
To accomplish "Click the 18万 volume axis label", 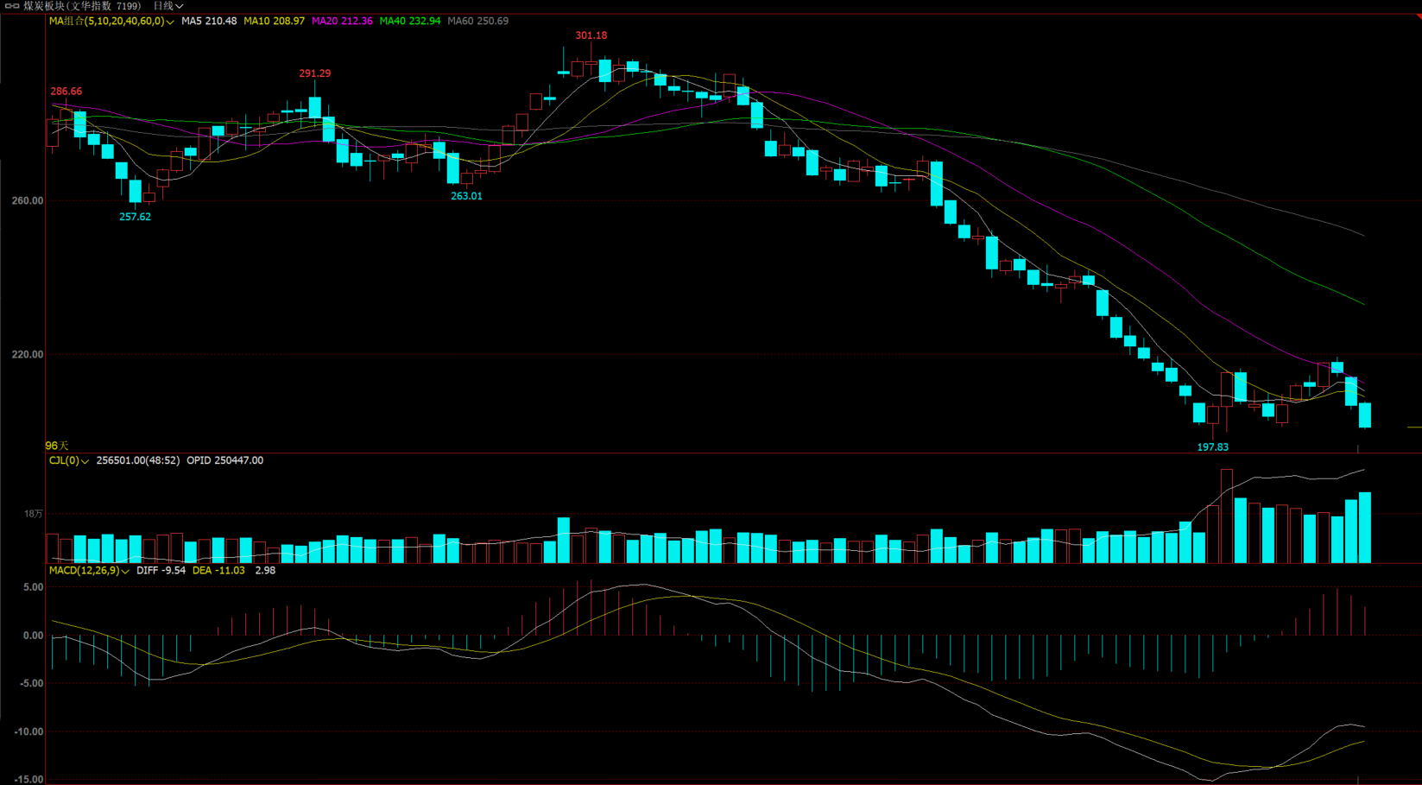I will [34, 514].
